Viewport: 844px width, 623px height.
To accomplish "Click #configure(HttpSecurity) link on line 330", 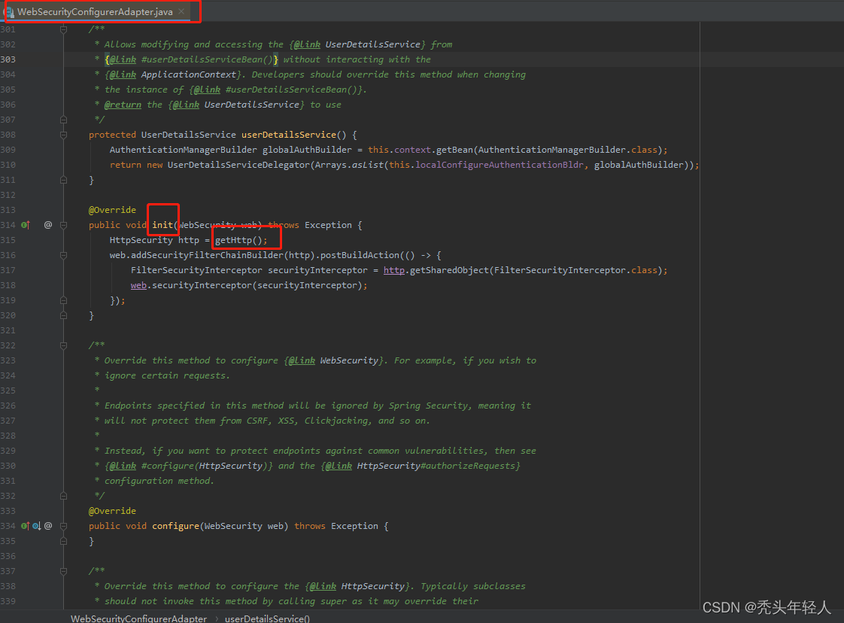I will 205,466.
